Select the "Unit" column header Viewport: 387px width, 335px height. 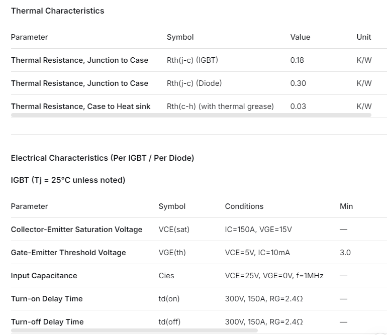coord(364,37)
